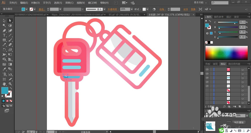Switch to the 路径查找器 panel tab
This screenshot has height=133, width=251.
pos(234,64)
